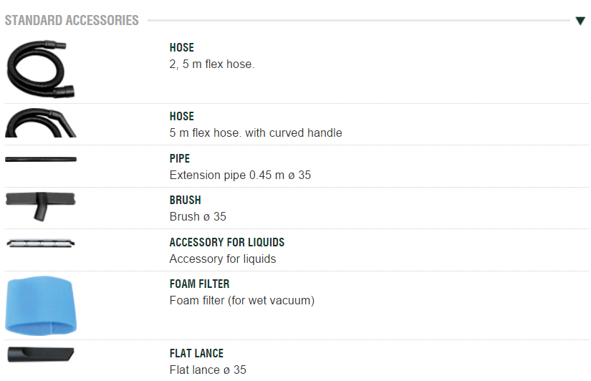This screenshot has height=381, width=591.
Task: Collapse the Standard Accessories section arrow
Action: pyautogui.click(x=580, y=21)
